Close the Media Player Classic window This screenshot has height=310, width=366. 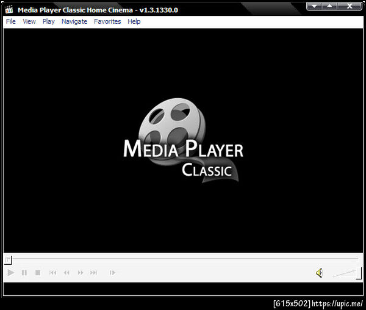point(350,6)
